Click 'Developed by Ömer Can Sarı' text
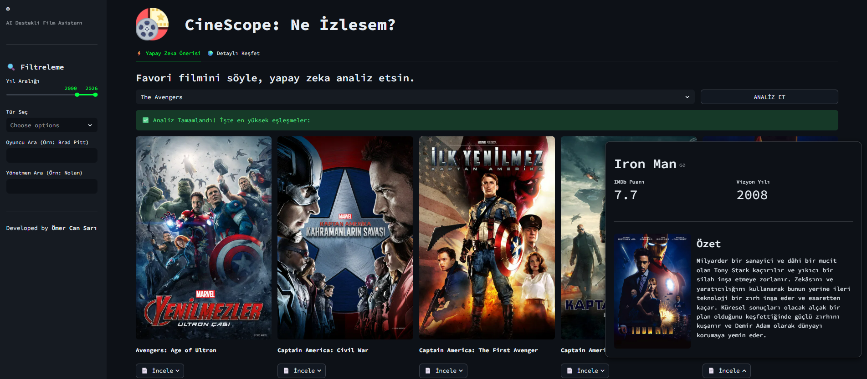This screenshot has height=379, width=867. (51, 228)
